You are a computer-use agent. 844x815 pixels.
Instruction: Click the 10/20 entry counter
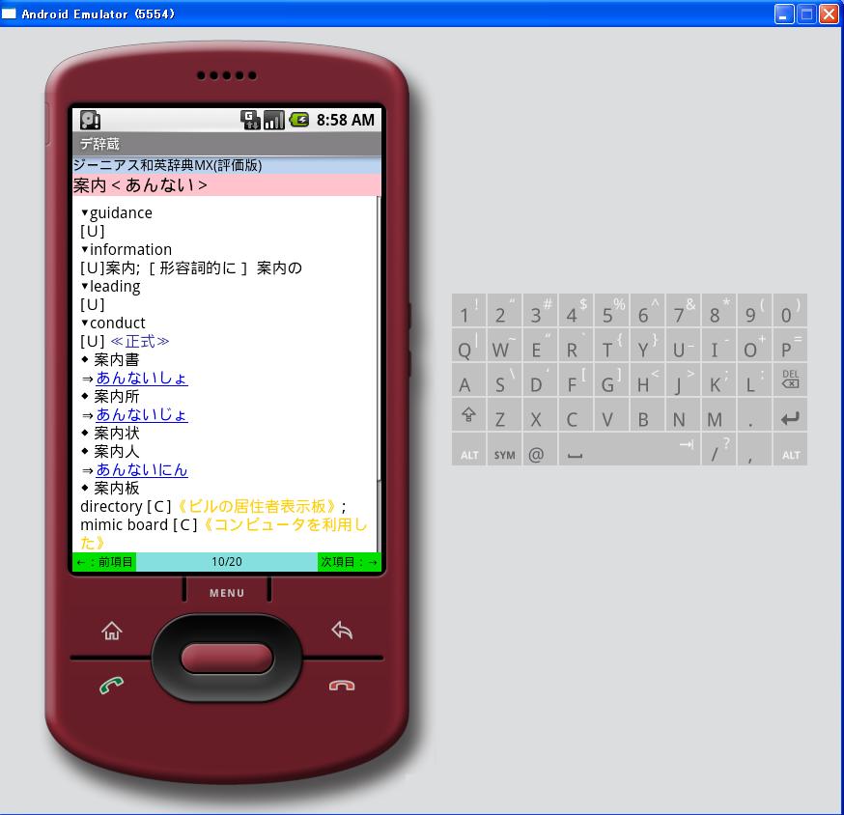pyautogui.click(x=227, y=562)
